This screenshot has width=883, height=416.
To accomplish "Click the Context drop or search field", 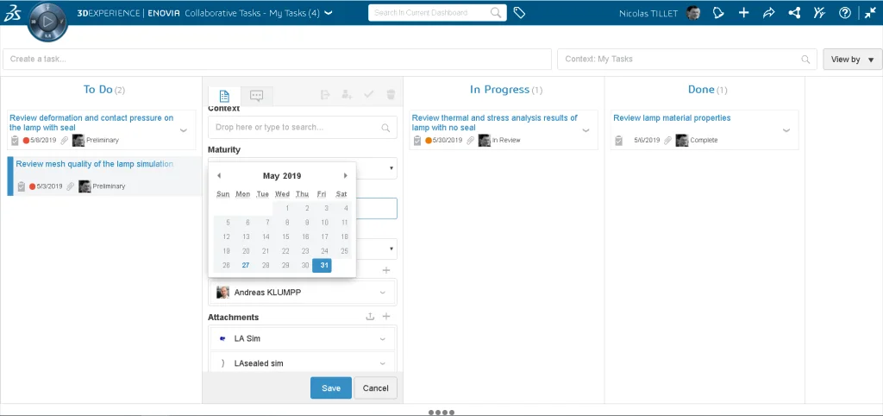I will click(x=303, y=128).
